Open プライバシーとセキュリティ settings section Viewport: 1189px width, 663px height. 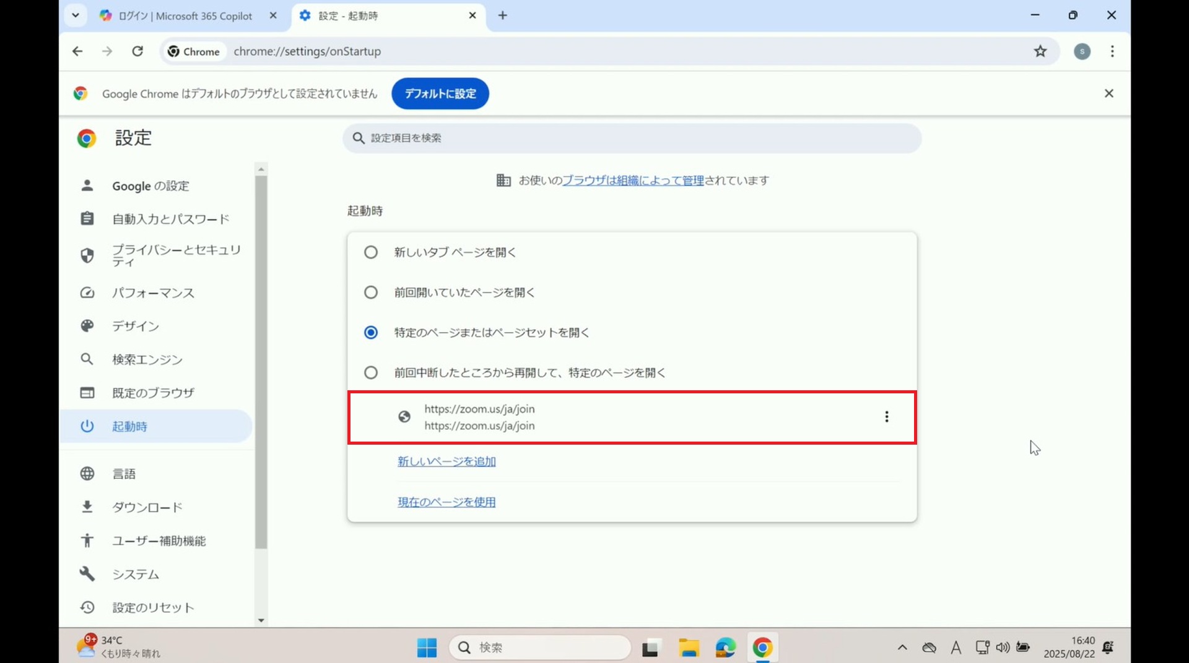tap(176, 255)
